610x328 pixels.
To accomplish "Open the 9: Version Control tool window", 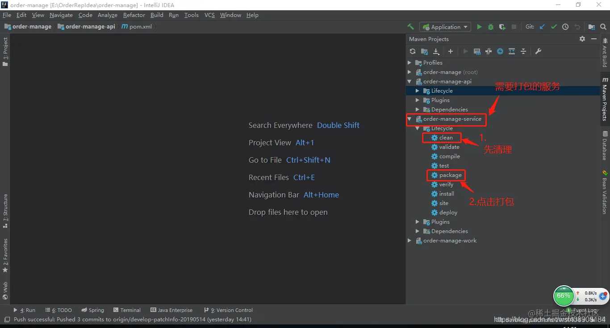I will [228, 310].
